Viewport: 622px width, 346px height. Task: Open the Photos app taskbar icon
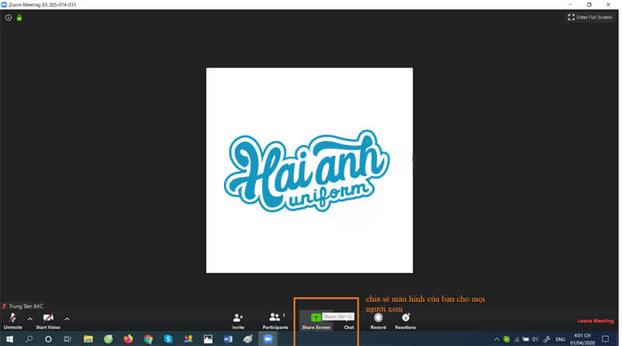point(208,339)
